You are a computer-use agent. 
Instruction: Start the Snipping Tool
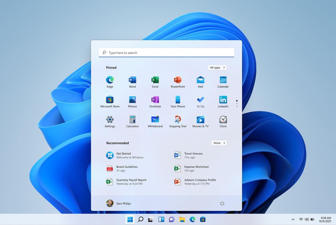(177, 120)
